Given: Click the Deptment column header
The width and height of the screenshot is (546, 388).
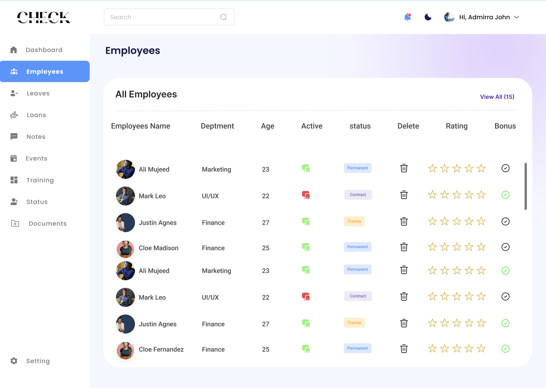Looking at the screenshot, I should coord(217,126).
